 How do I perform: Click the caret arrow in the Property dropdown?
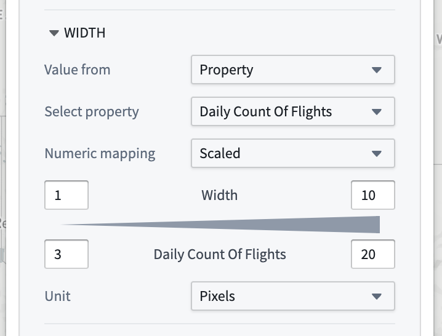377,70
